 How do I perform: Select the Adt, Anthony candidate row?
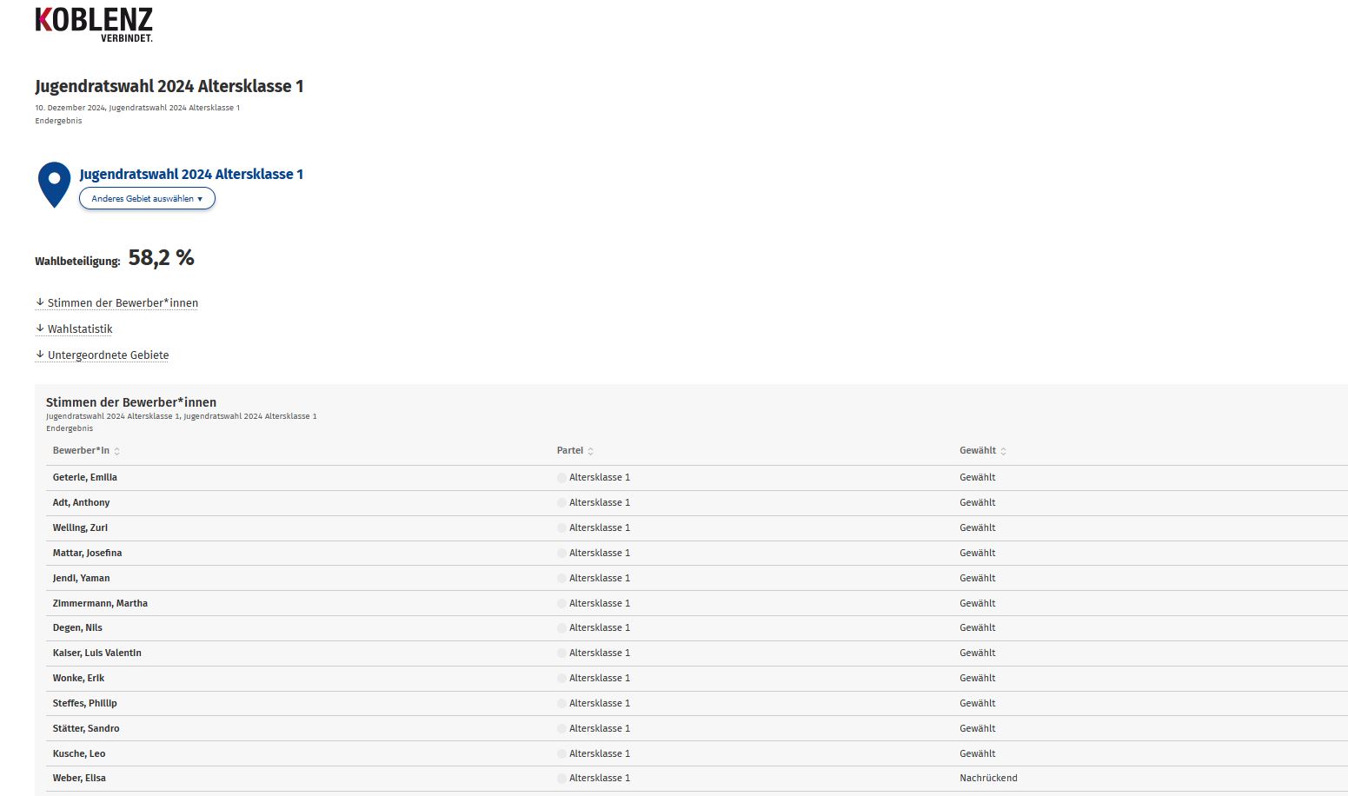pos(82,502)
